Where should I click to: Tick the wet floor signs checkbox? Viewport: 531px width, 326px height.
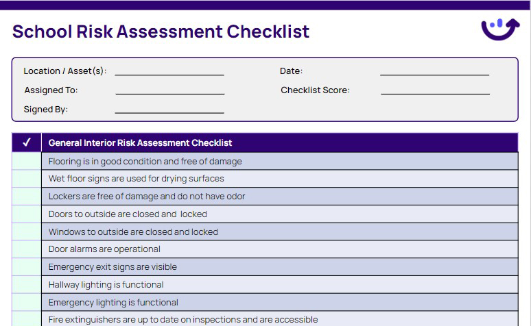(x=27, y=179)
